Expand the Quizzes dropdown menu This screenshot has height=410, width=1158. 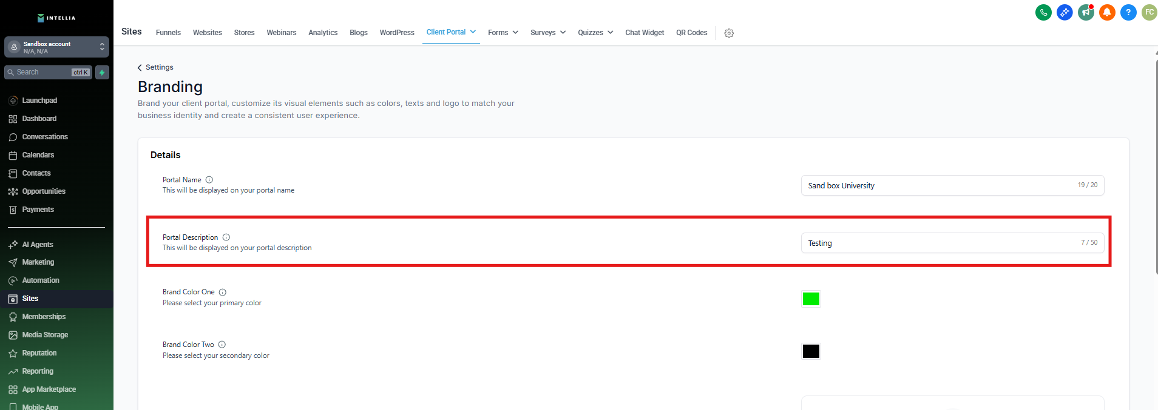595,33
